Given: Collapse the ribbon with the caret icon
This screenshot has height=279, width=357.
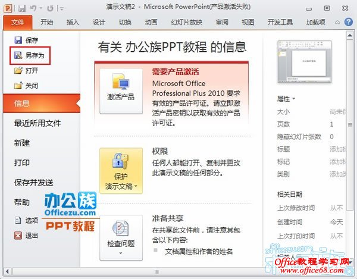Looking at the screenshot, I should pyautogui.click(x=337, y=22).
